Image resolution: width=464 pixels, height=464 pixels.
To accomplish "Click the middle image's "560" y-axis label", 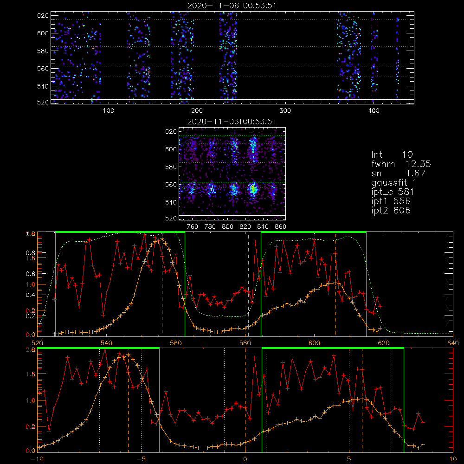I will (x=171, y=185).
